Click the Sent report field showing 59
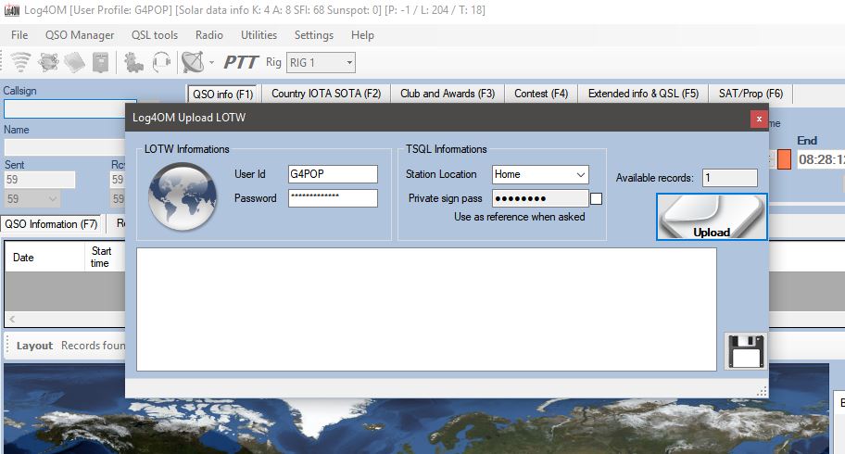Viewport: 845px width, 454px height. tap(40, 180)
